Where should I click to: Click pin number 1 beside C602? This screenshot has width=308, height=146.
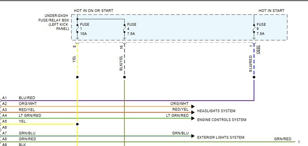[x=251, y=46]
